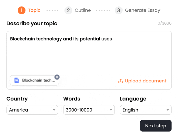Remove the attached Blockchain document

point(57,77)
